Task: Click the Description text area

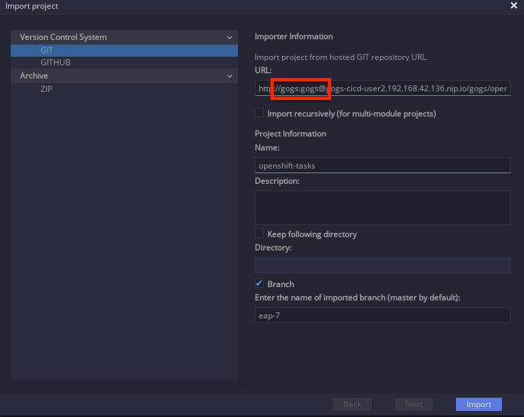Action: 382,208
